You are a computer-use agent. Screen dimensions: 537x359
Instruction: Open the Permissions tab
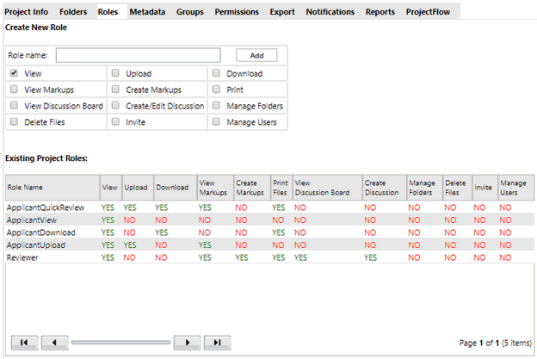[237, 12]
